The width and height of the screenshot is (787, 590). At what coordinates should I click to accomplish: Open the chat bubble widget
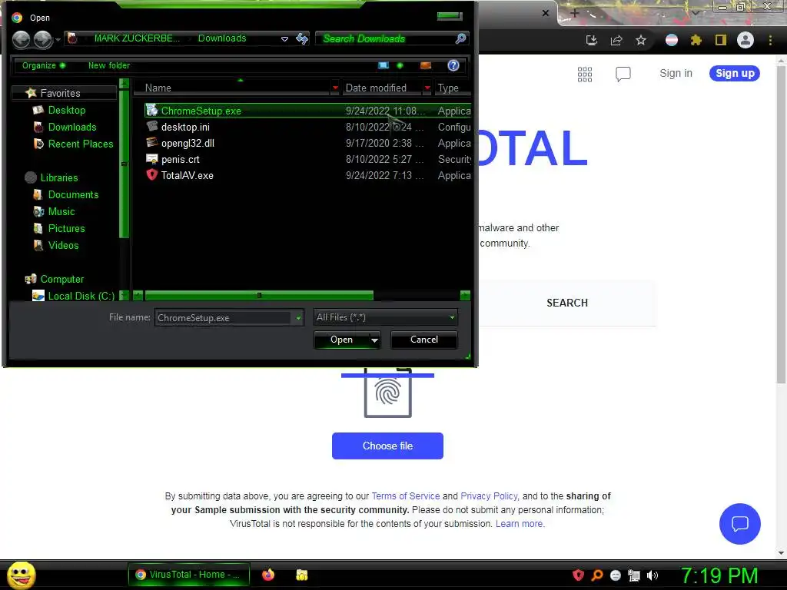coord(740,524)
